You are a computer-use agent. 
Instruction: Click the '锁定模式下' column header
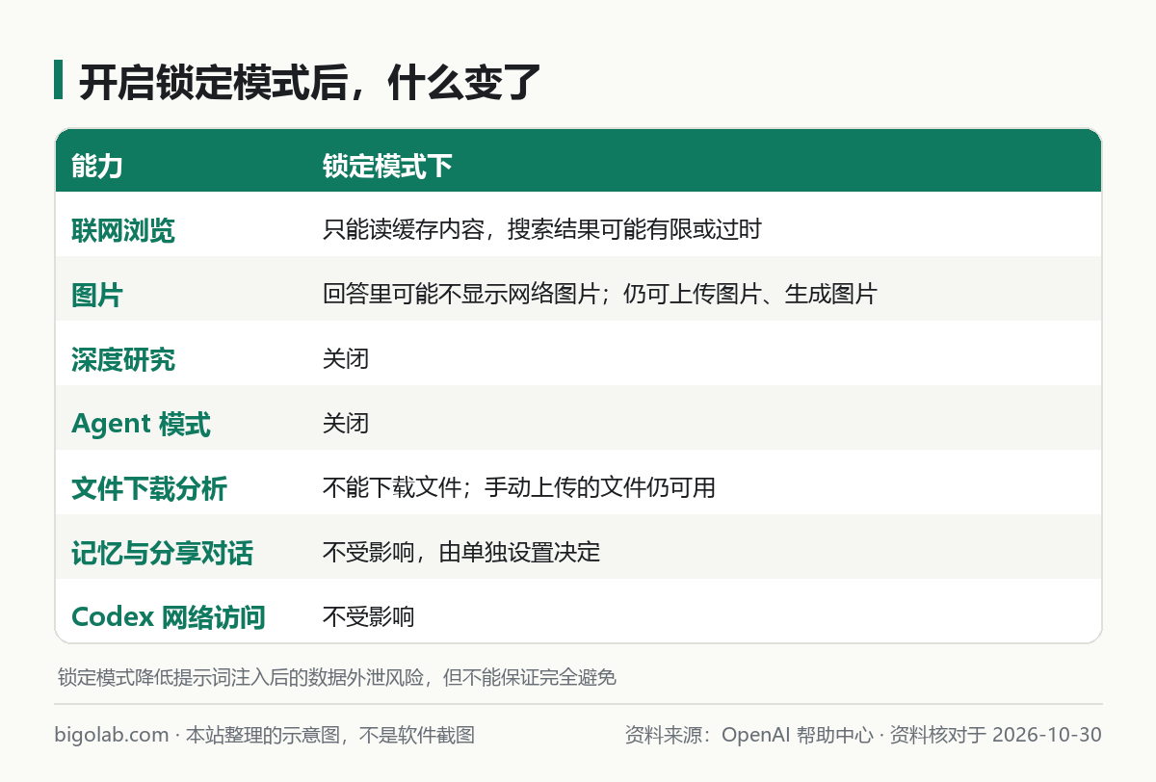point(387,167)
